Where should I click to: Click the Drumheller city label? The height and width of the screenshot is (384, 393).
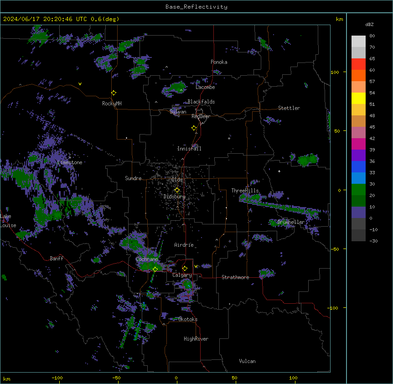click(291, 222)
